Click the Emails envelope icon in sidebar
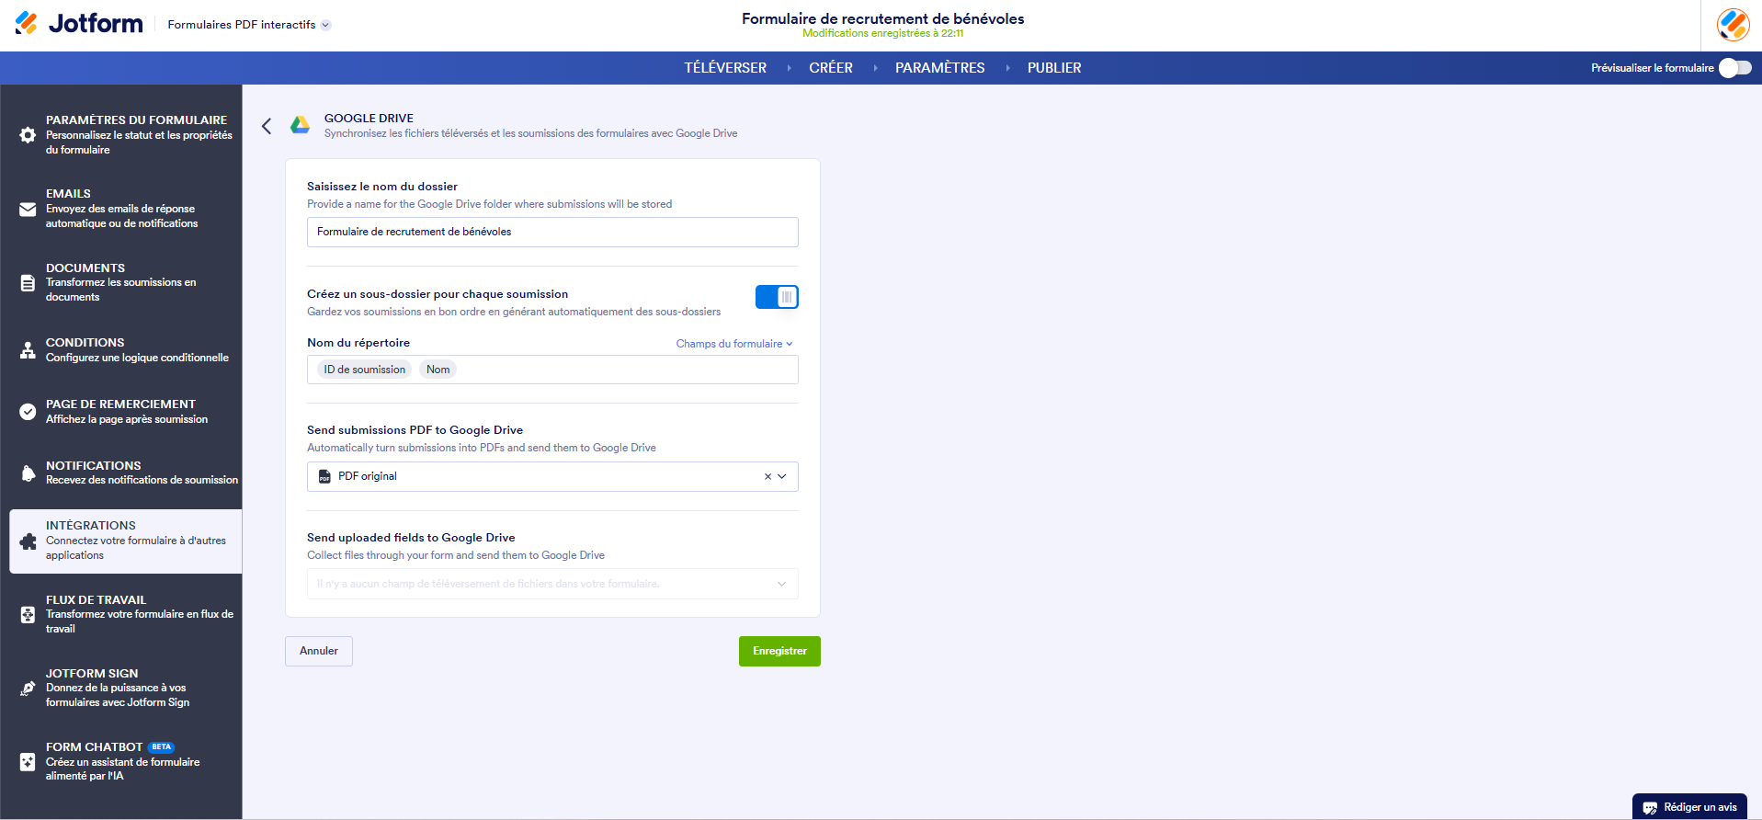Screen dimensions: 1762x820 (28, 210)
